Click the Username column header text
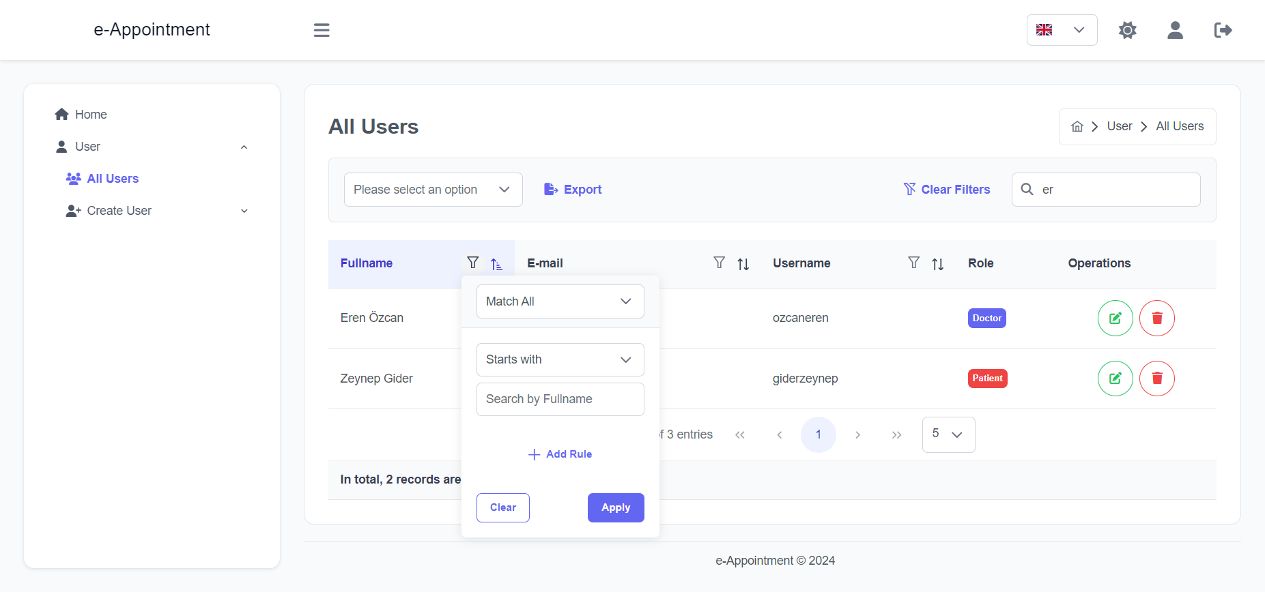Image resolution: width=1265 pixels, height=592 pixels. [801, 263]
